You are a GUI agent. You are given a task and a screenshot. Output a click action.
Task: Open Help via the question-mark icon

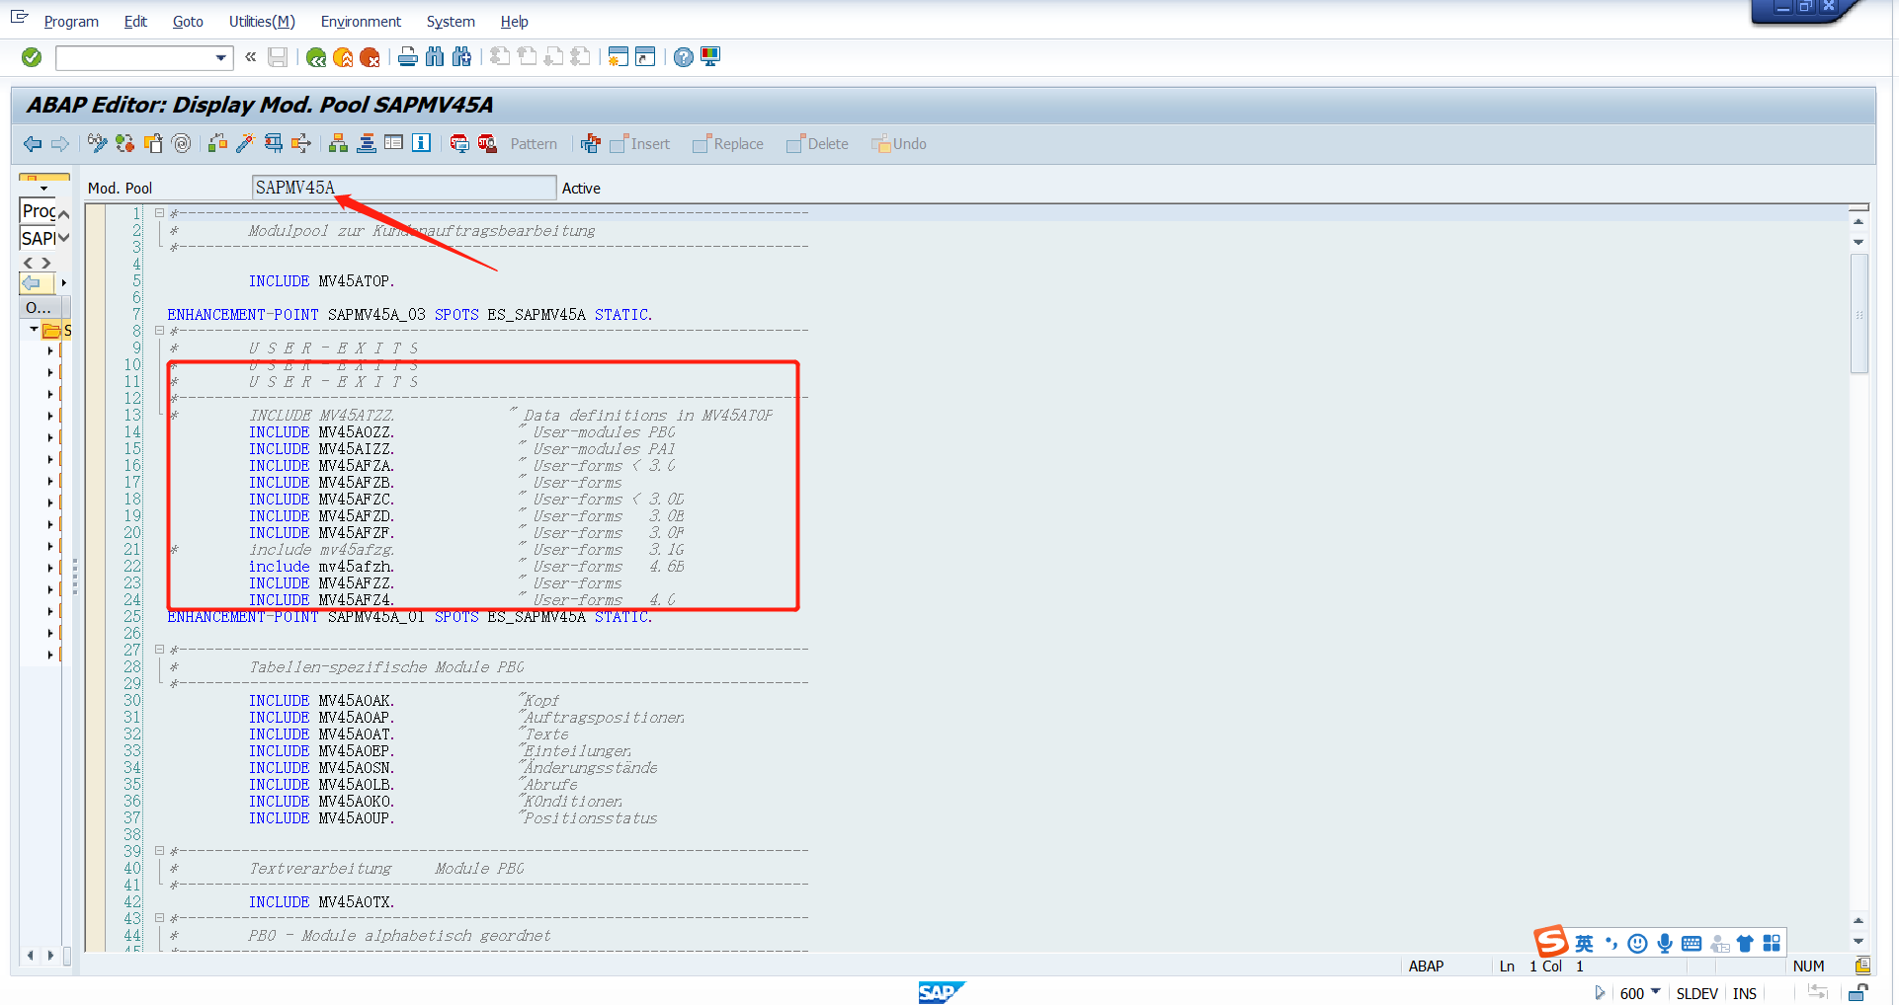pos(683,56)
